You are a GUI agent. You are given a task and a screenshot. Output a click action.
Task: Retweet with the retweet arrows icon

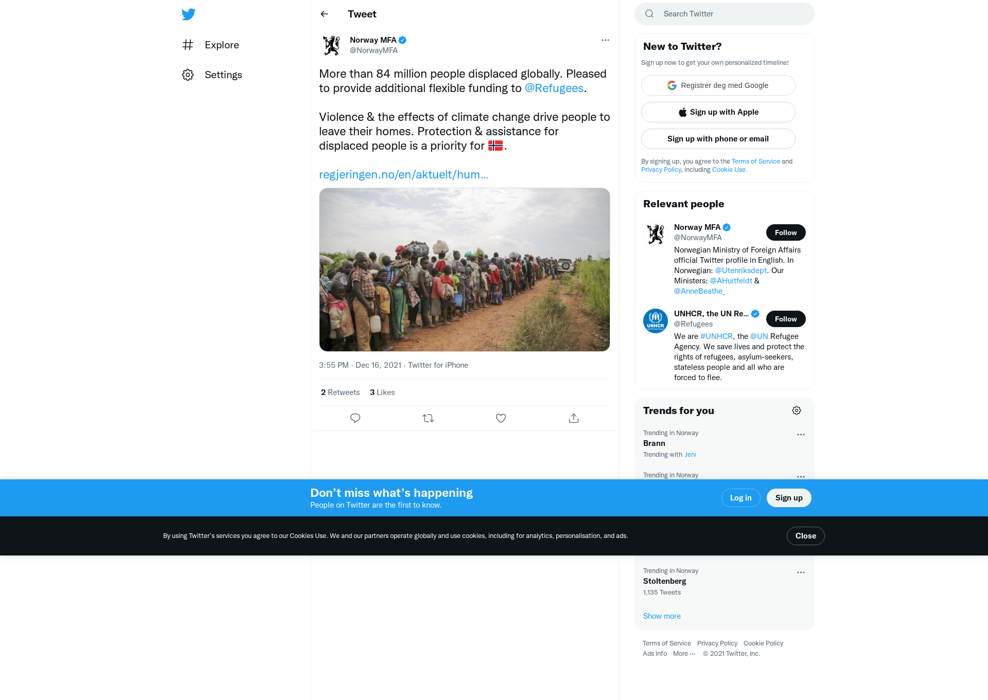428,418
